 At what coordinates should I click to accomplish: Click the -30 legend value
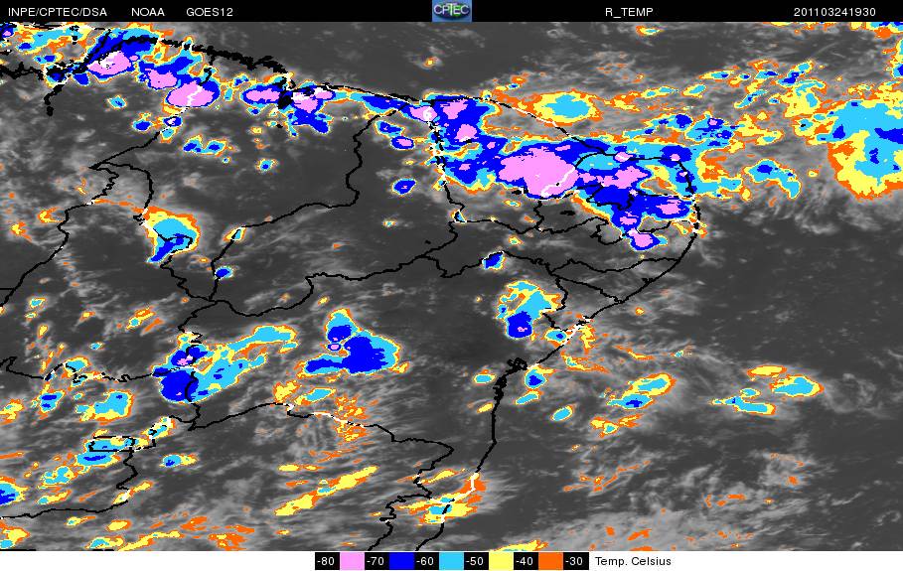pyautogui.click(x=575, y=561)
